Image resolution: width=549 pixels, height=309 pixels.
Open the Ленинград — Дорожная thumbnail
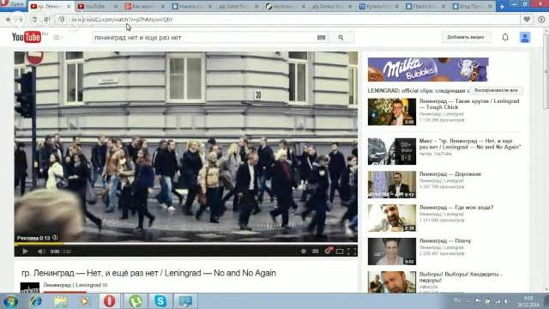(x=392, y=185)
